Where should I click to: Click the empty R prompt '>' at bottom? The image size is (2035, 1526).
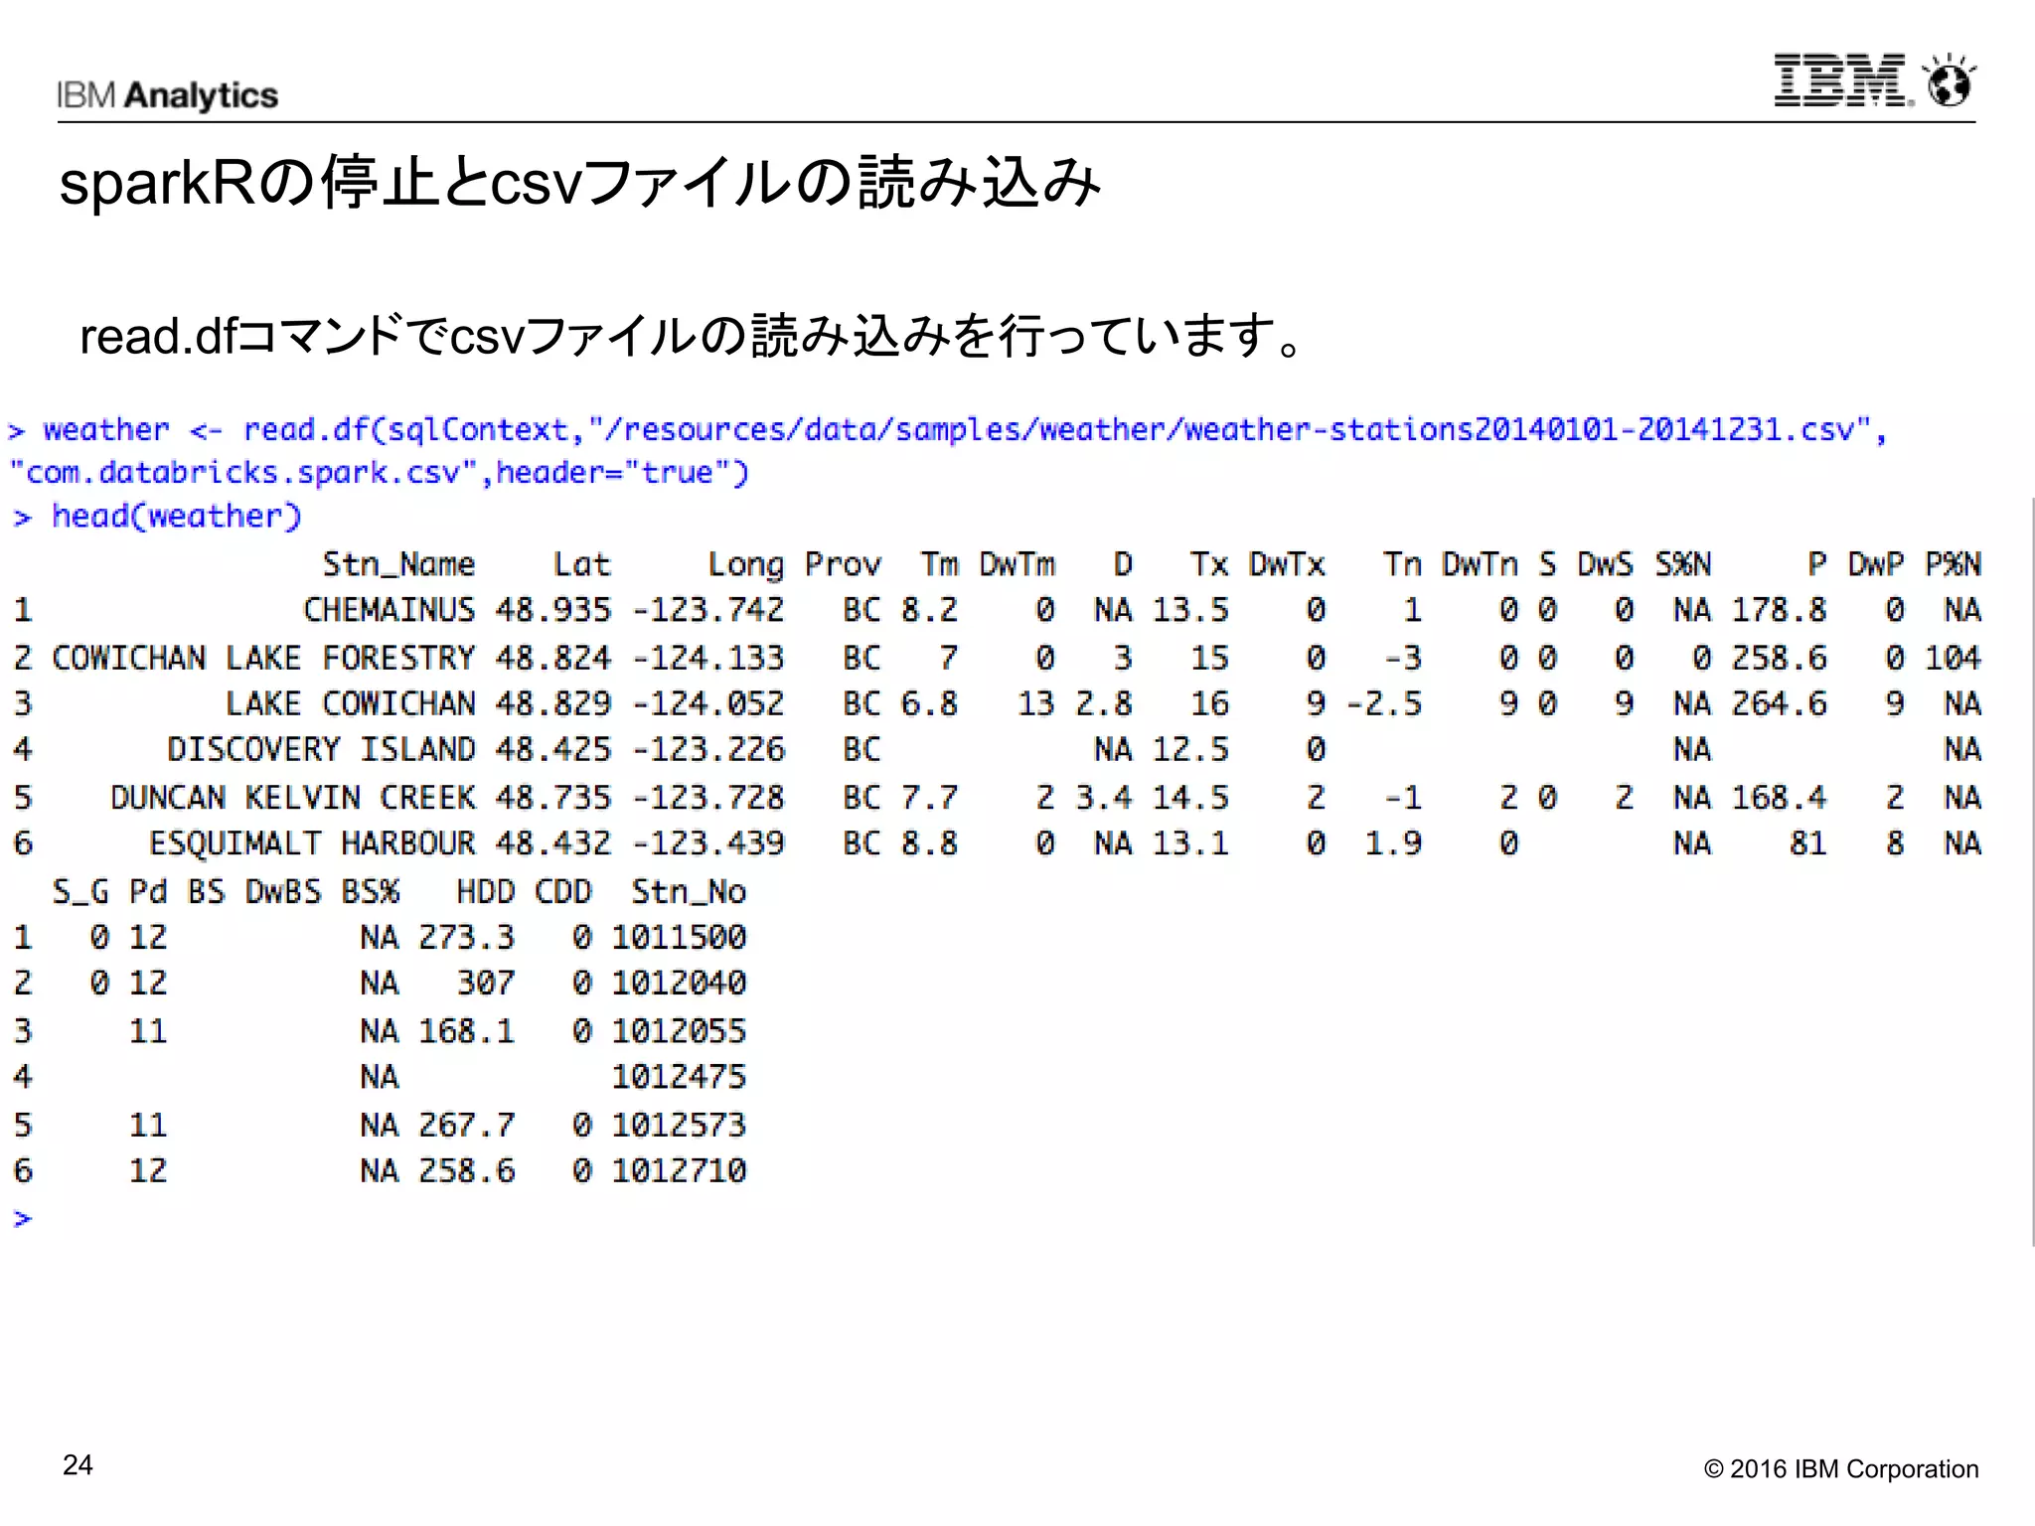click(x=22, y=1218)
